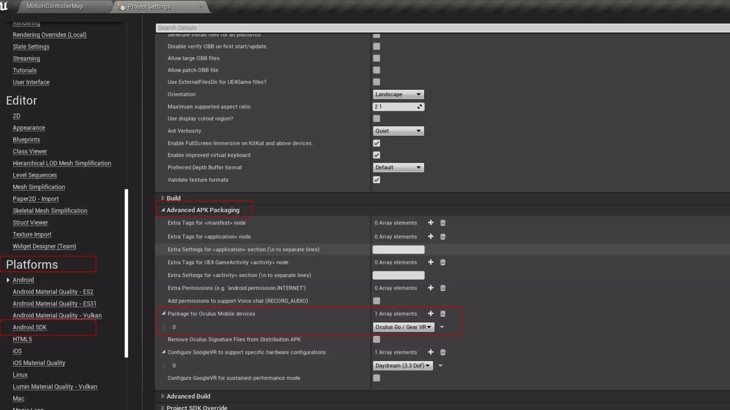Add element to Configure GoogleVR hardware configurations
Viewport: 730px width, 410px height.
coord(431,352)
